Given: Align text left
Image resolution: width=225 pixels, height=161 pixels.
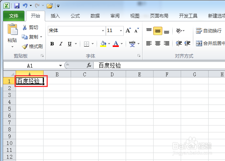Looking at the screenshot, I should point(149,43).
